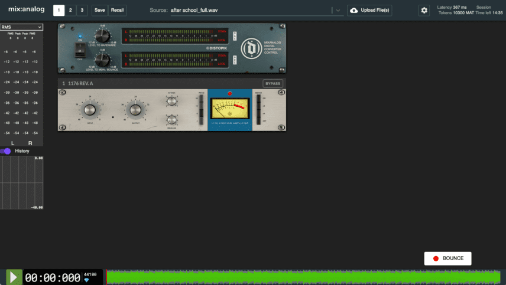Click the blue diamond icon under 44100
Screen dimensions: 506x285
pyautogui.click(x=86, y=280)
